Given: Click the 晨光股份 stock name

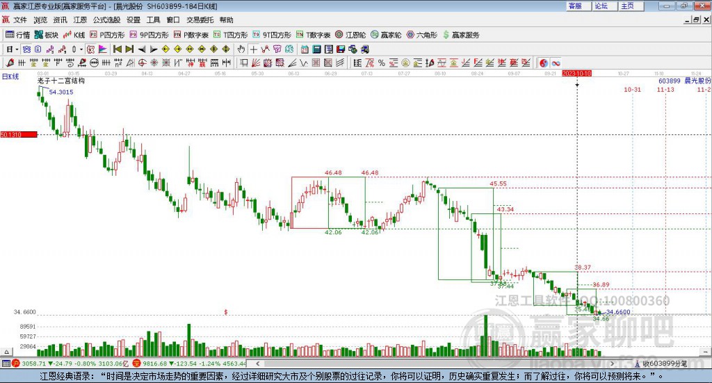Looking at the screenshot, I should pos(697,81).
